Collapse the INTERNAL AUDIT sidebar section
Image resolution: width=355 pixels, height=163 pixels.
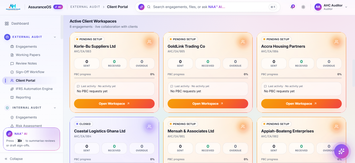[x=55, y=108]
